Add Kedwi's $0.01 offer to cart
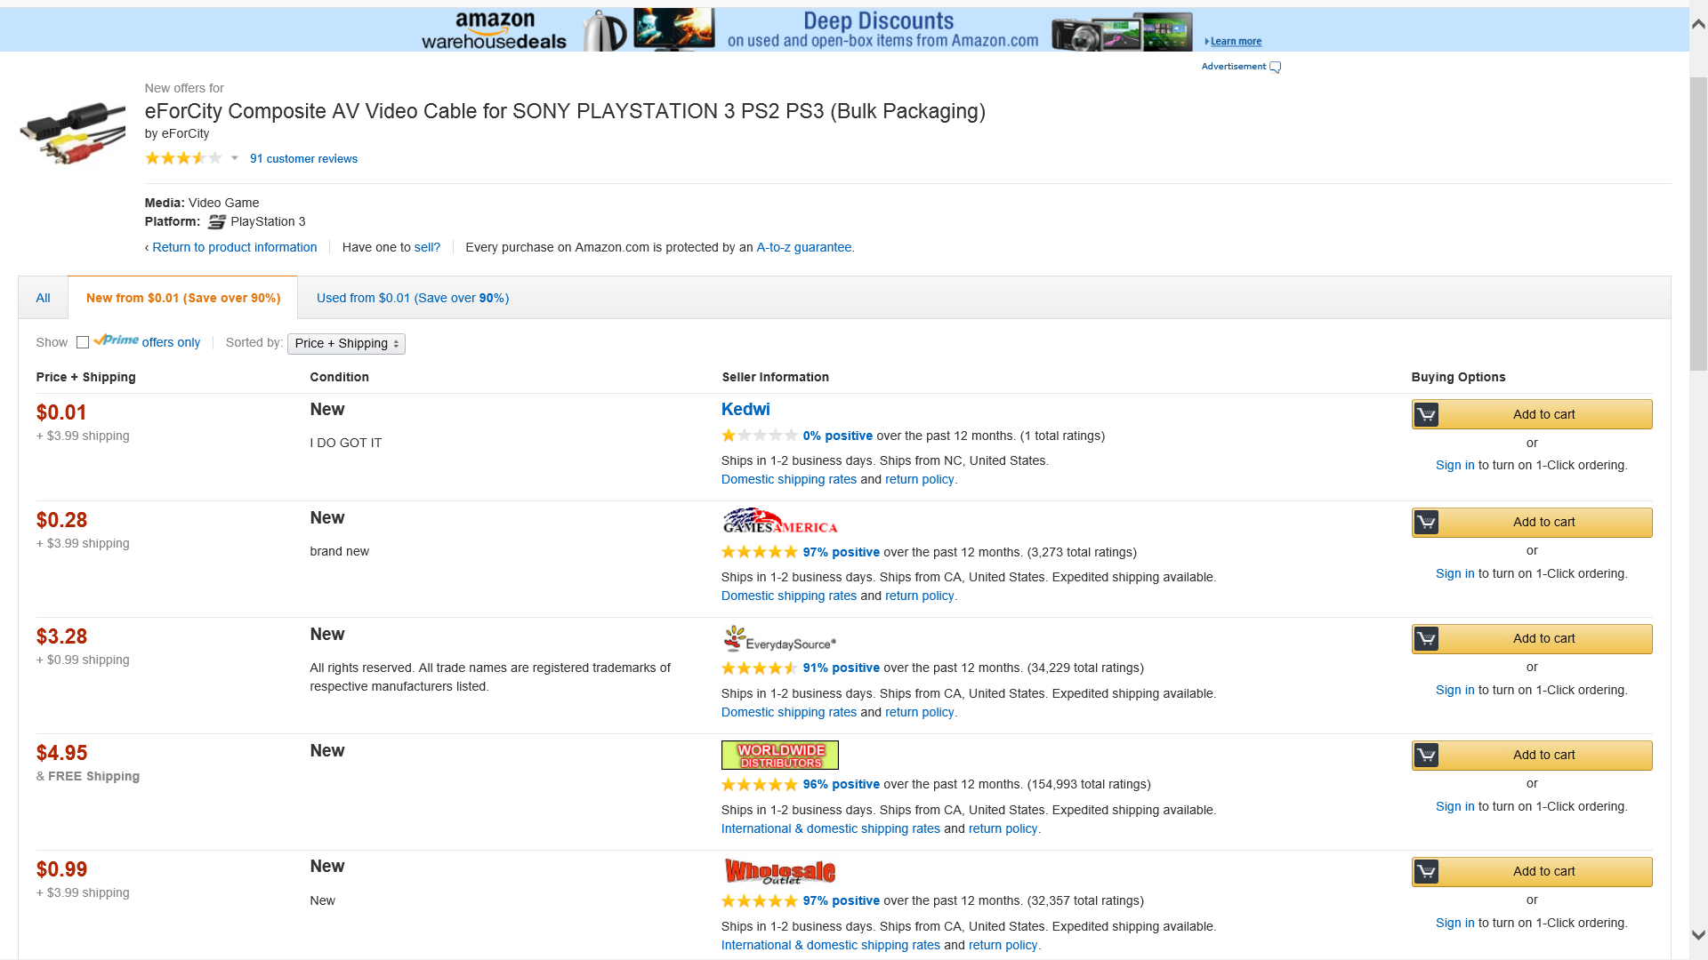This screenshot has width=1708, height=960. 1532,414
